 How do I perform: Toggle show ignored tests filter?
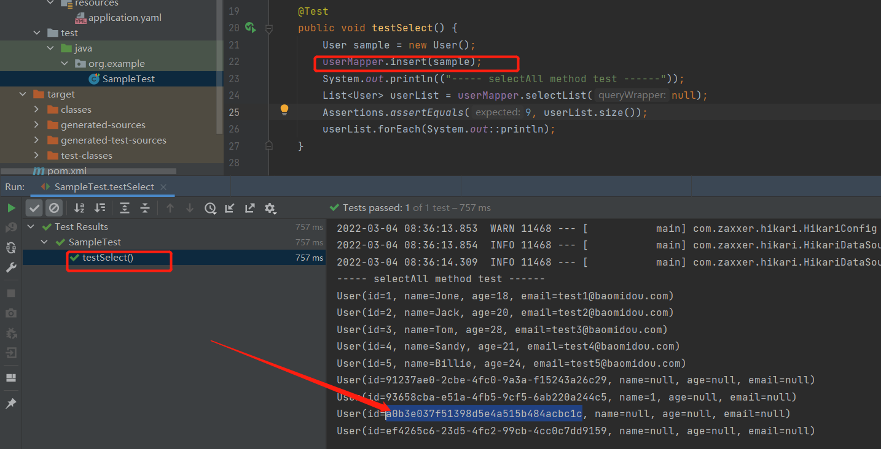click(x=54, y=207)
